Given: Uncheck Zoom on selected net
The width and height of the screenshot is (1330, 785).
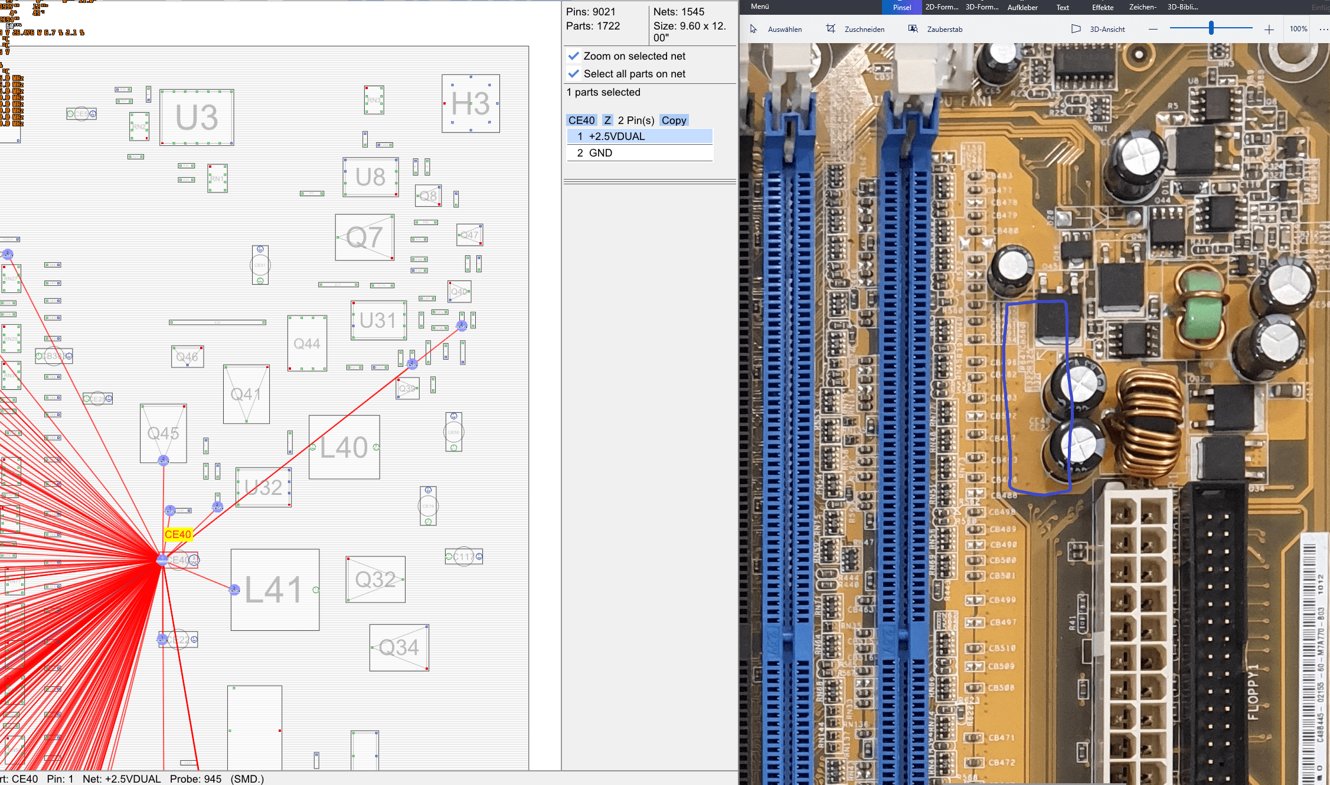Looking at the screenshot, I should (x=573, y=56).
